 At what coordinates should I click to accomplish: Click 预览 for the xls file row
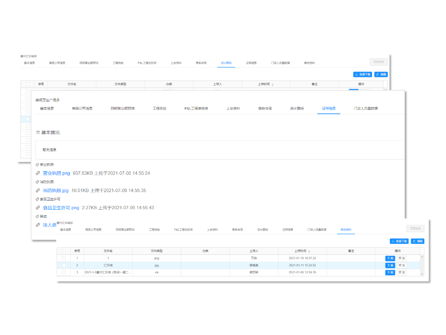point(402,272)
